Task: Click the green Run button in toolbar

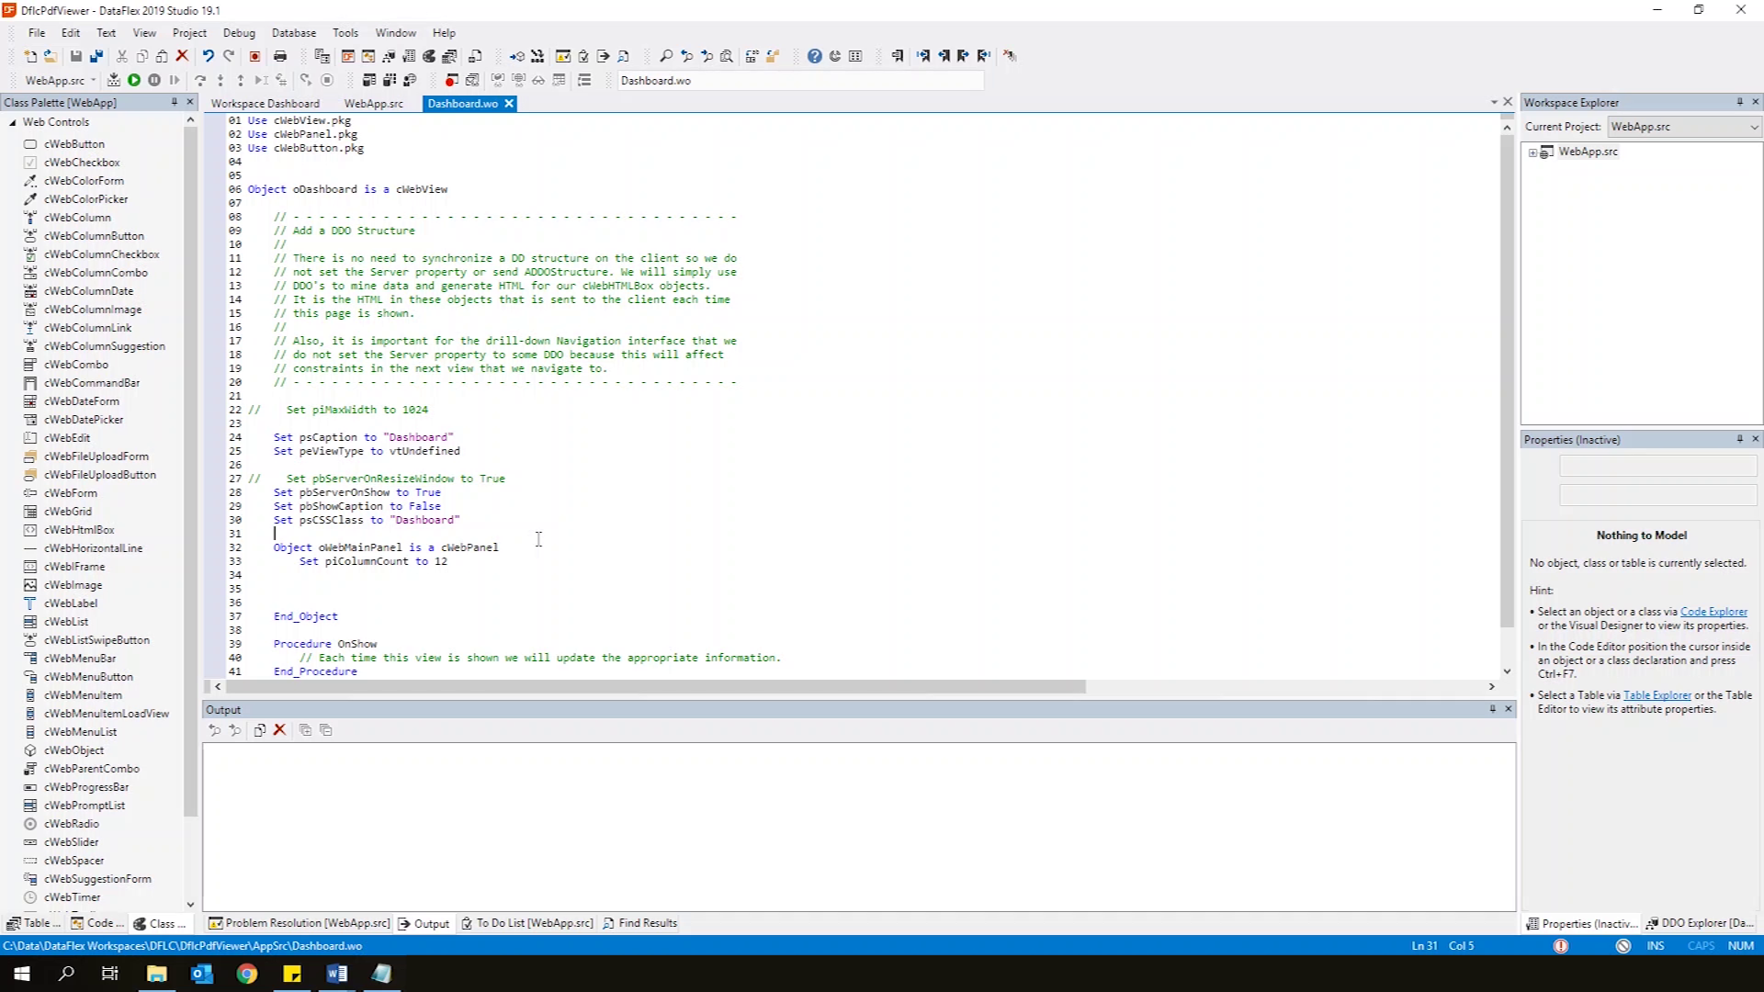Action: coord(134,81)
